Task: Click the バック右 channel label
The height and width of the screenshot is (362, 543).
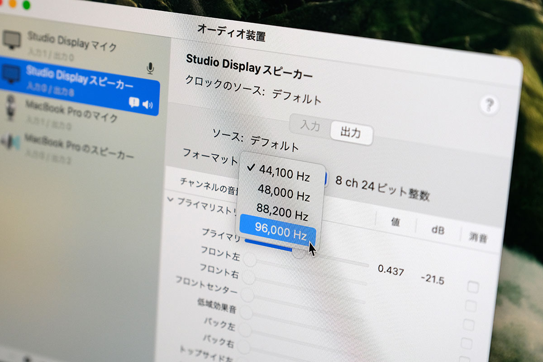Action: click(x=218, y=341)
